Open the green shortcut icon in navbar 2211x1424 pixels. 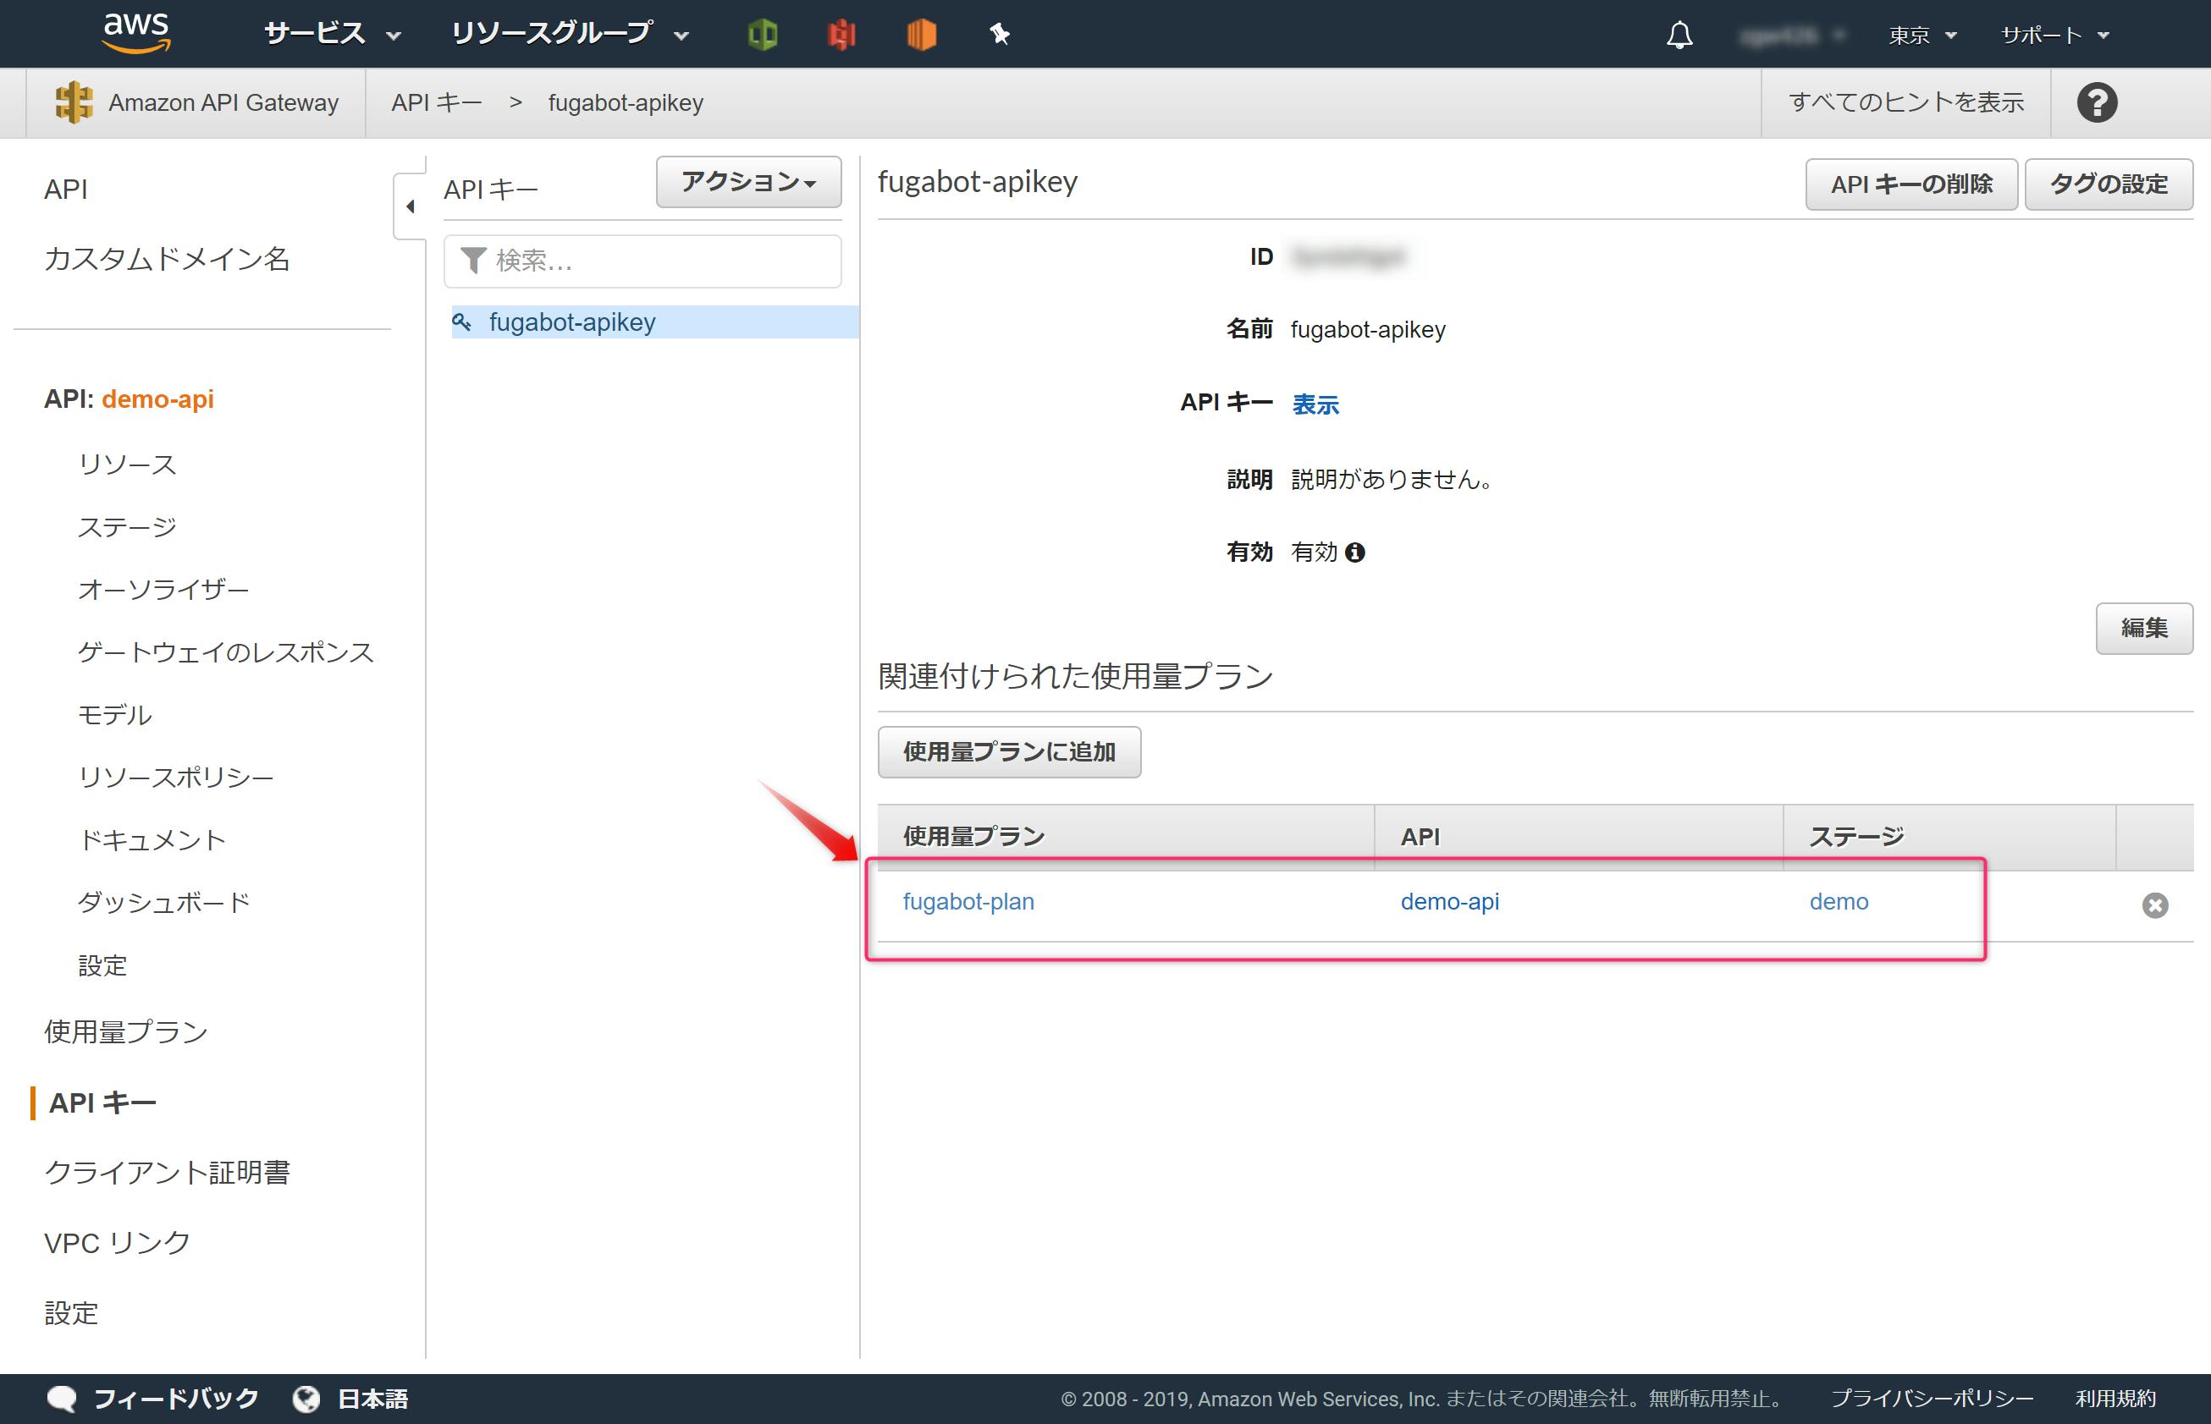763,36
